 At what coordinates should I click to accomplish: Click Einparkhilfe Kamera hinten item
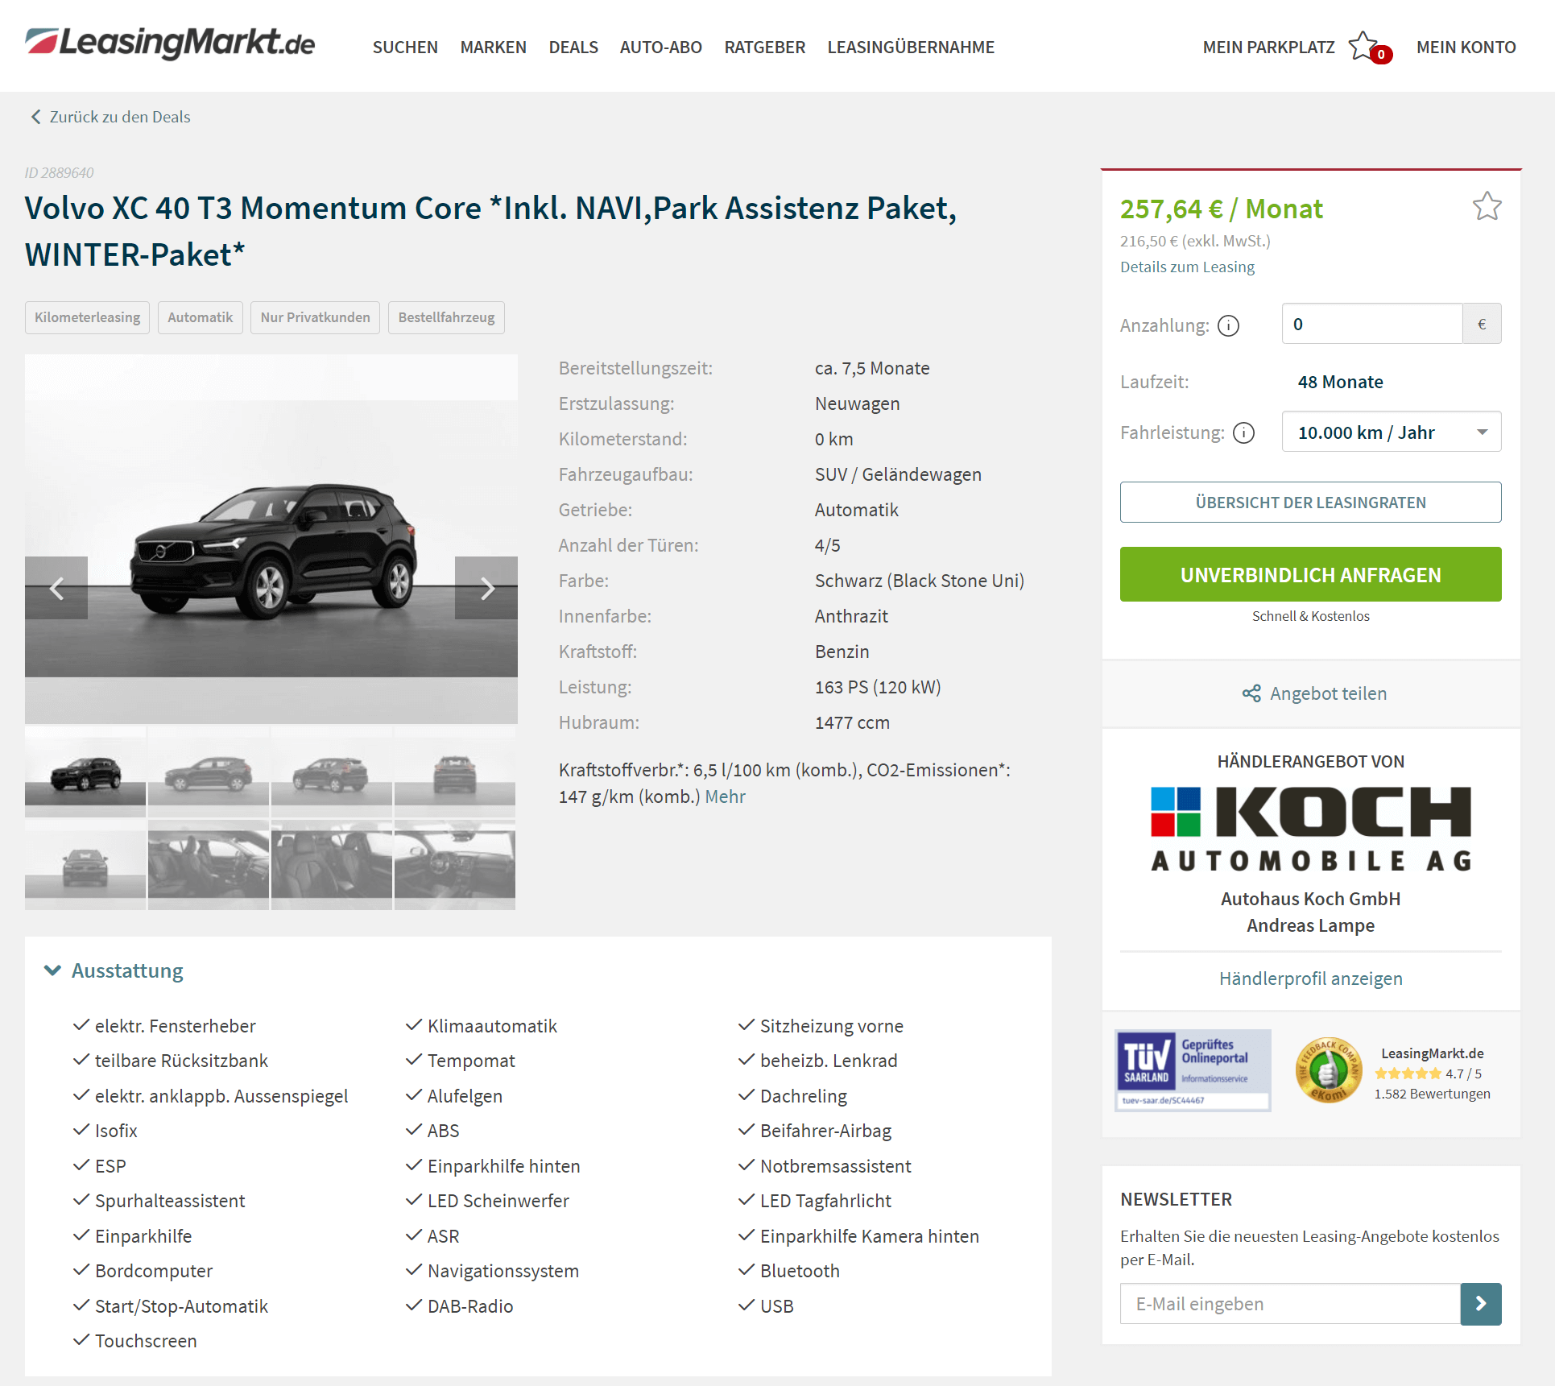click(x=869, y=1236)
